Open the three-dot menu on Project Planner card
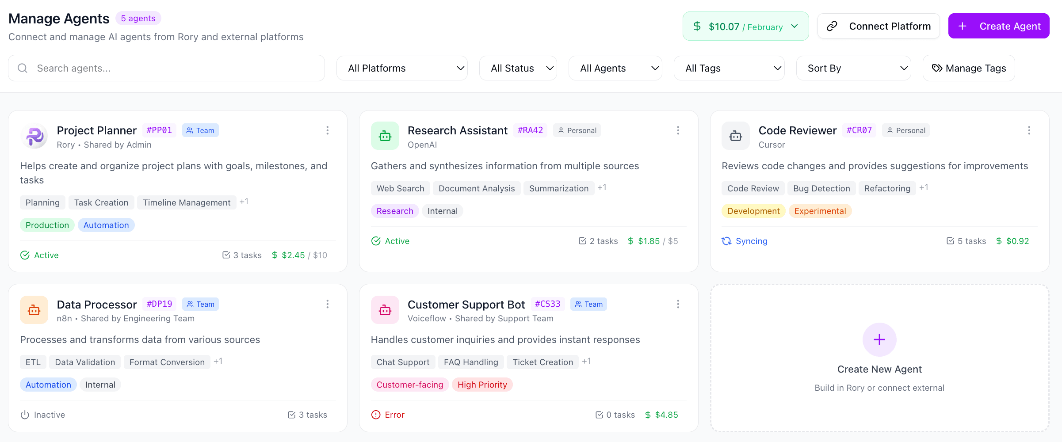The width and height of the screenshot is (1062, 442). 328,130
